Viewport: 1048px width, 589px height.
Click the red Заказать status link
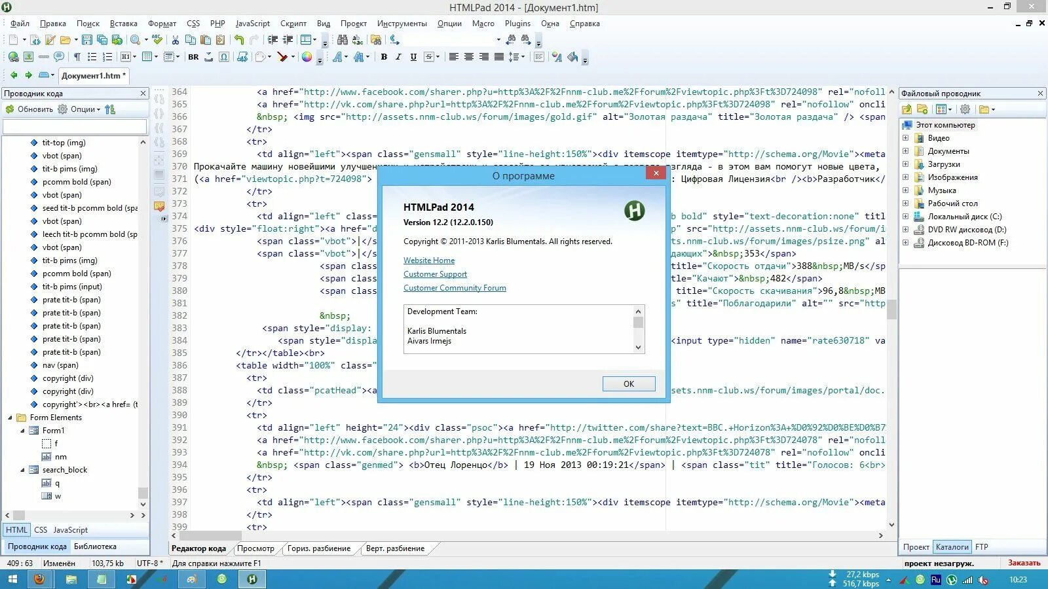1024,563
